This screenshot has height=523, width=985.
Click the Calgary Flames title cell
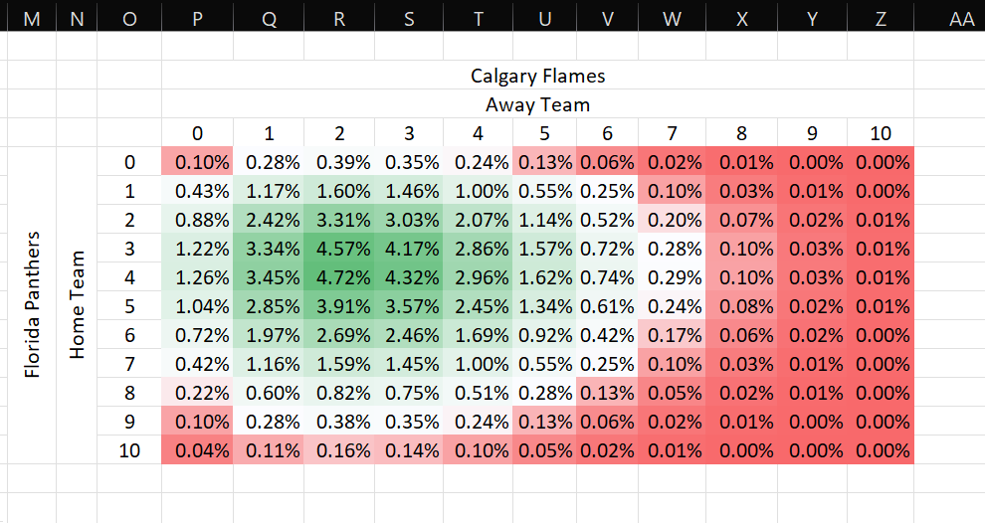537,76
